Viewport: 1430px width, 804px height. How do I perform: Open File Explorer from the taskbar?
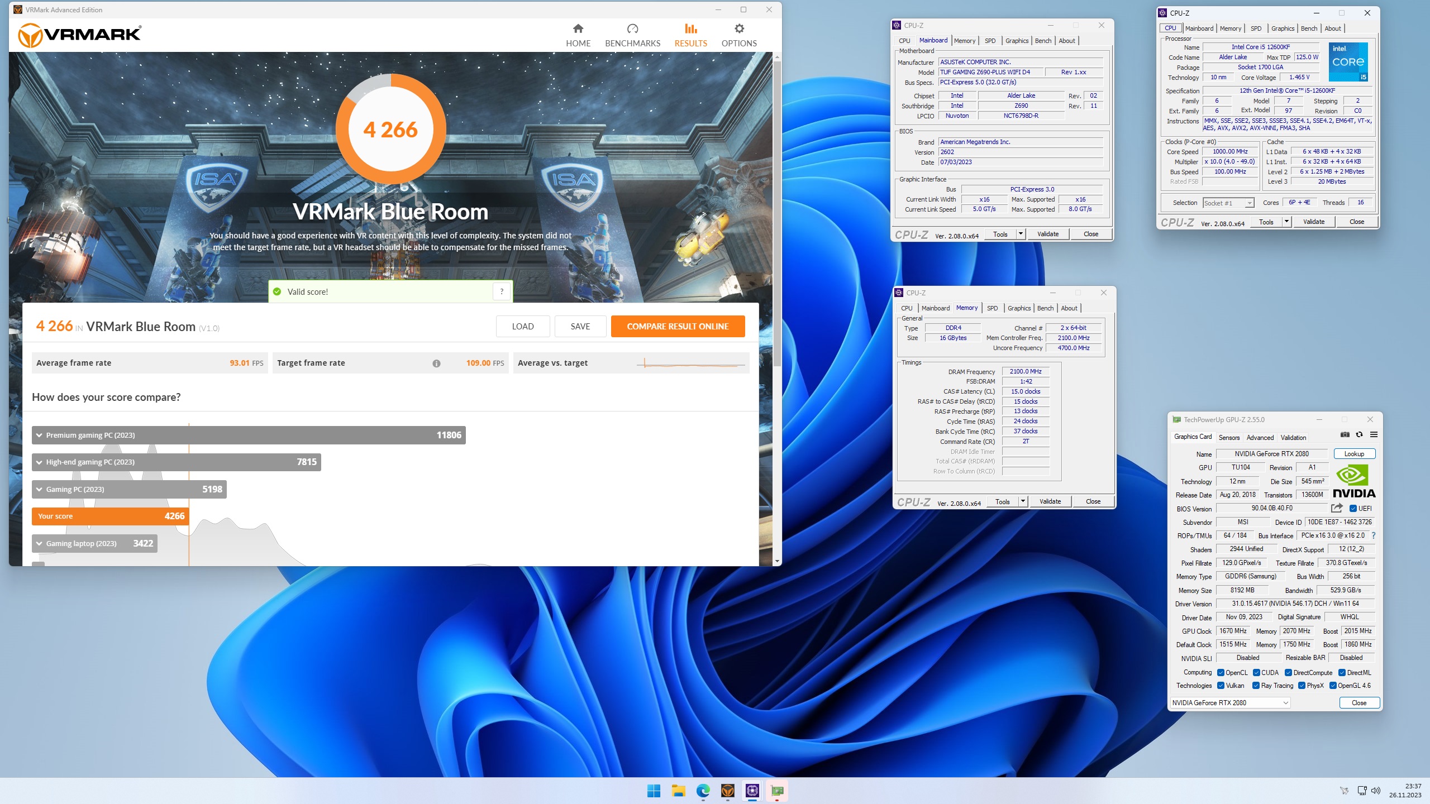coord(678,791)
